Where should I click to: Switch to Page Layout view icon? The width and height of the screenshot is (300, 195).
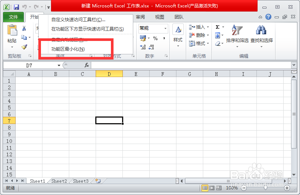(212, 188)
